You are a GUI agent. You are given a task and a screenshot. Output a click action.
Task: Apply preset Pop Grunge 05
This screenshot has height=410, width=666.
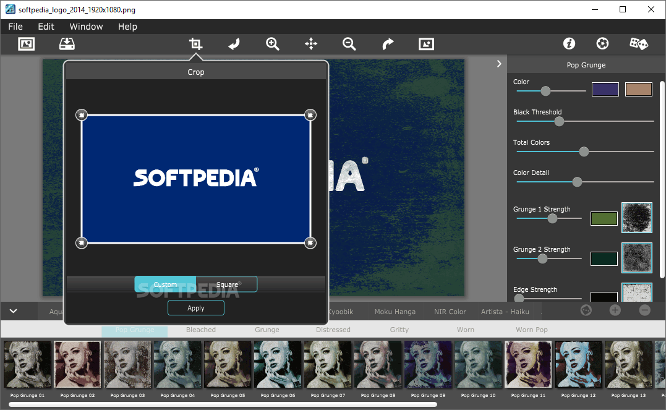[x=228, y=364]
